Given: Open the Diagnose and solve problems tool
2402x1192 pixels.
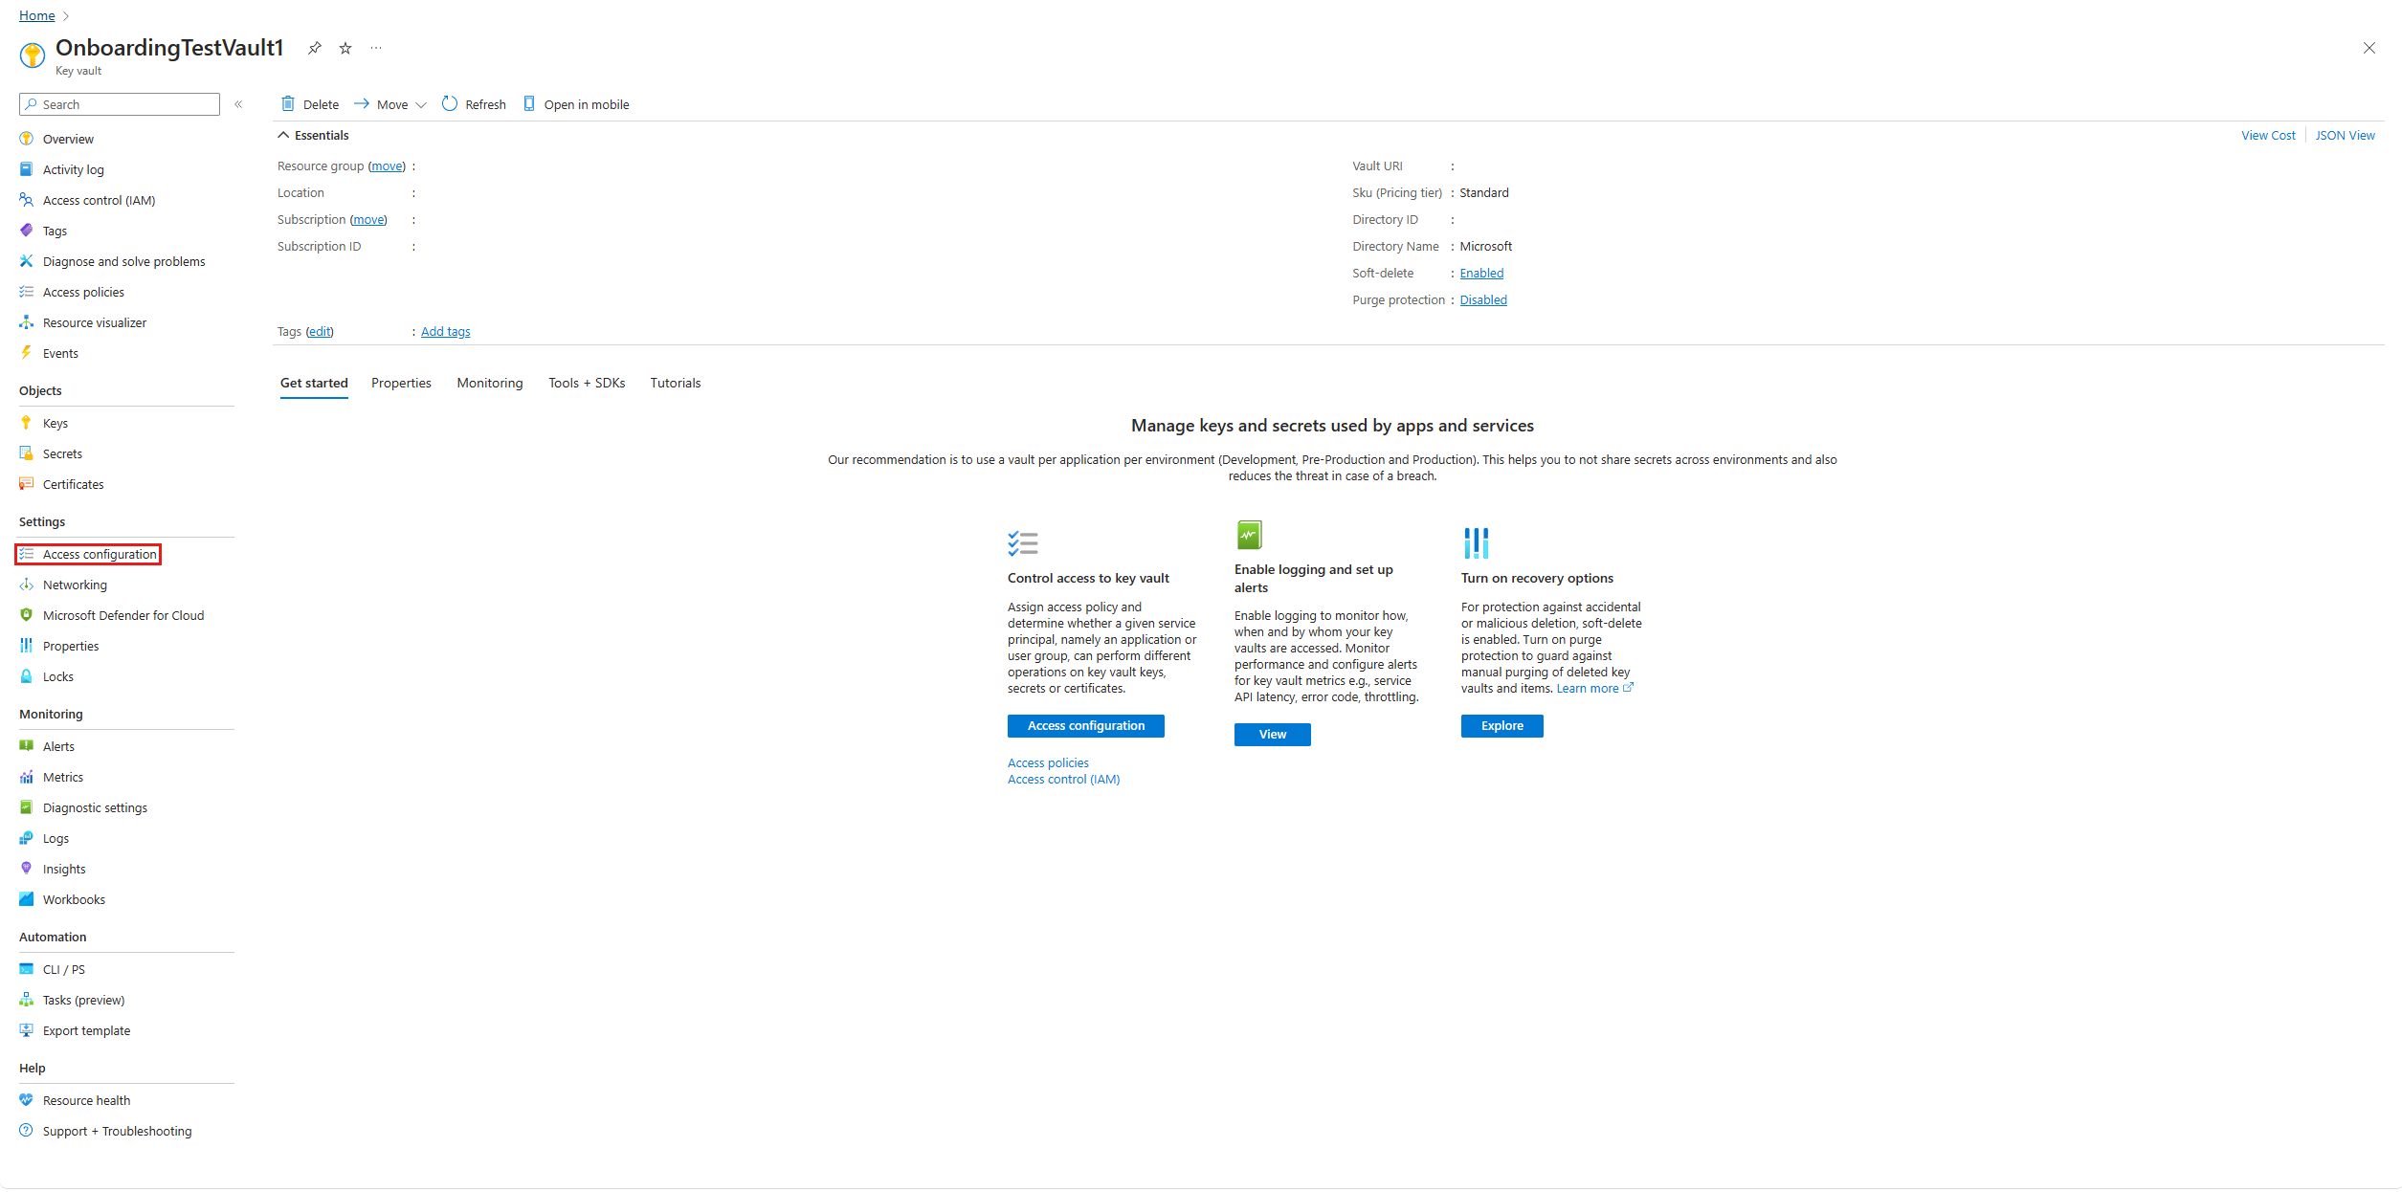Looking at the screenshot, I should click(124, 261).
